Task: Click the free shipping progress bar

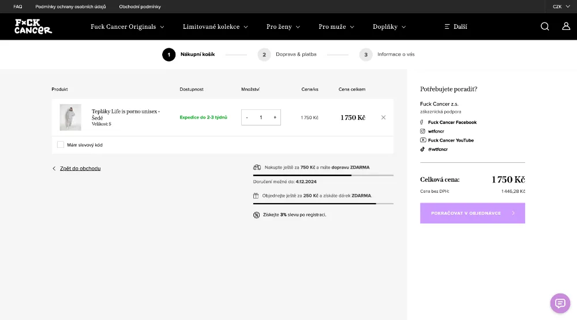Action: coord(323,176)
